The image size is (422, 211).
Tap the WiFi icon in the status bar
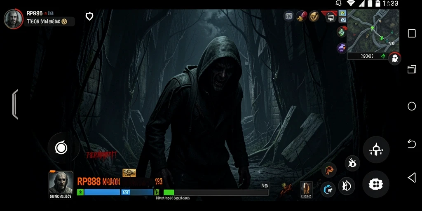[351, 3]
